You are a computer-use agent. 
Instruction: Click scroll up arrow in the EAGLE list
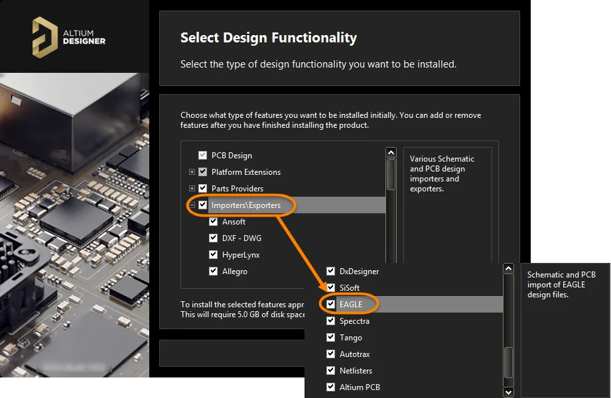coord(509,268)
